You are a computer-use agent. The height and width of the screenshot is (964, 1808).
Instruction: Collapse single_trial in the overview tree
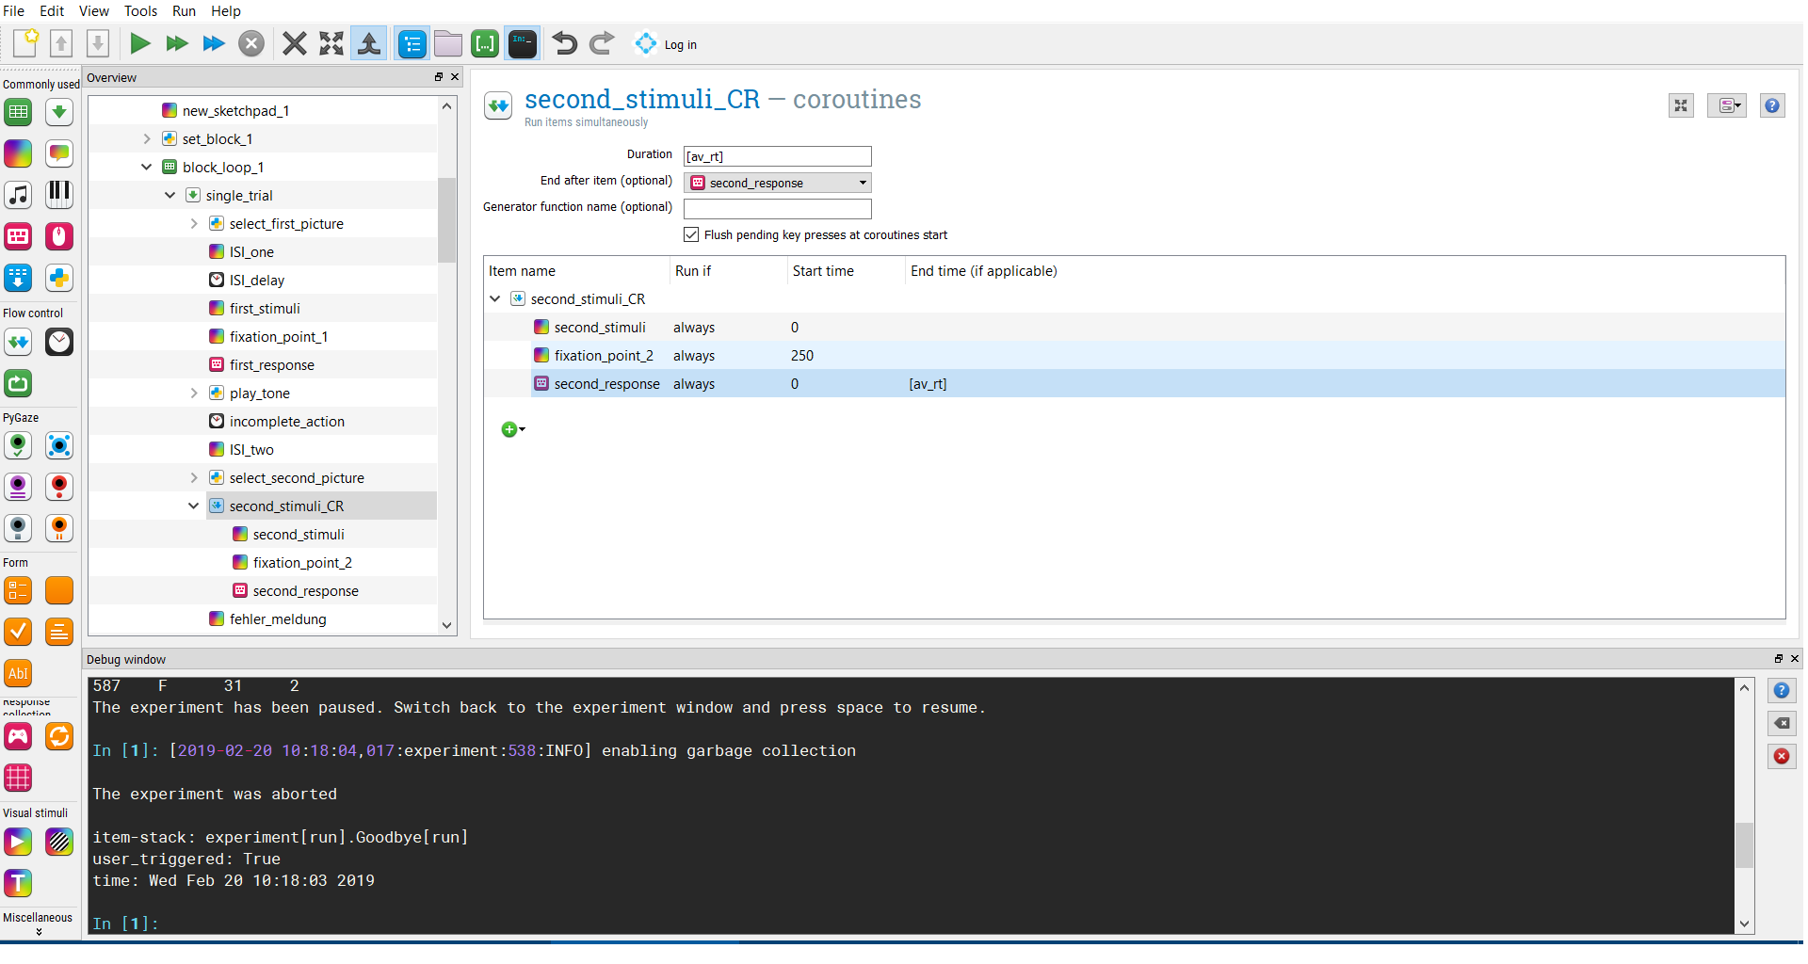pos(170,196)
